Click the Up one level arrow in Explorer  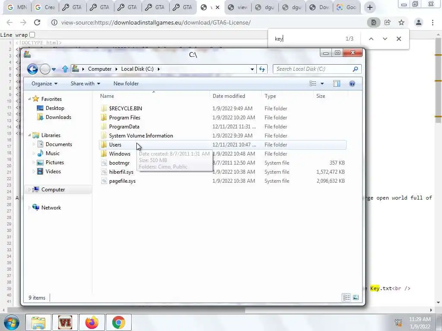65,69
